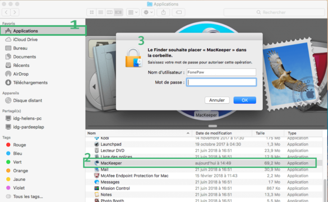Open Récents in the sidebar
328x202 pixels.
21,65
